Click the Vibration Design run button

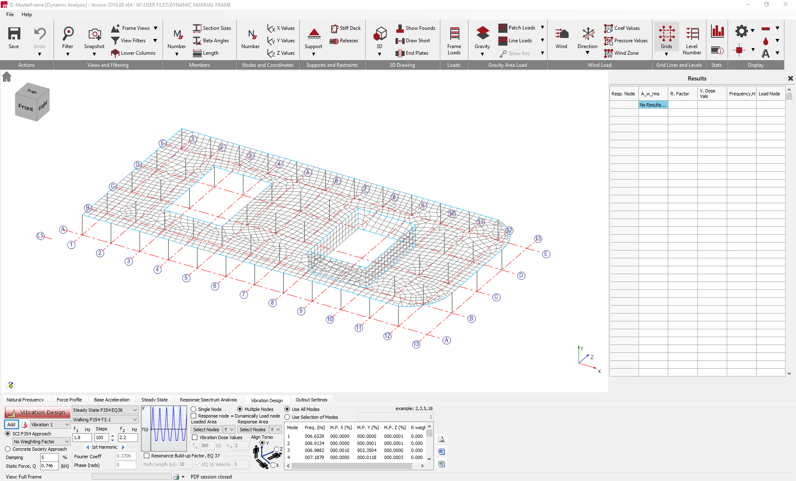click(37, 413)
